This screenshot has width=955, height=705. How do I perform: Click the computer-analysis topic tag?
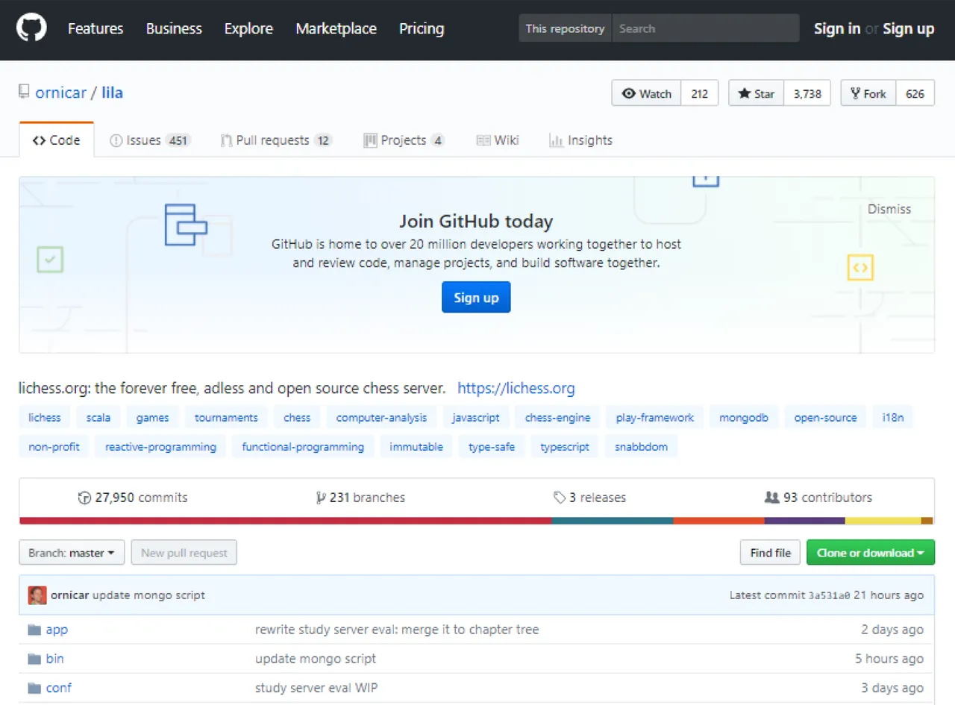click(x=381, y=417)
